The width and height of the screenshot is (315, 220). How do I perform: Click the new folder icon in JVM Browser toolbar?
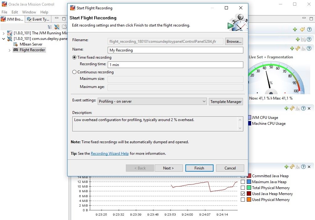[64, 27]
